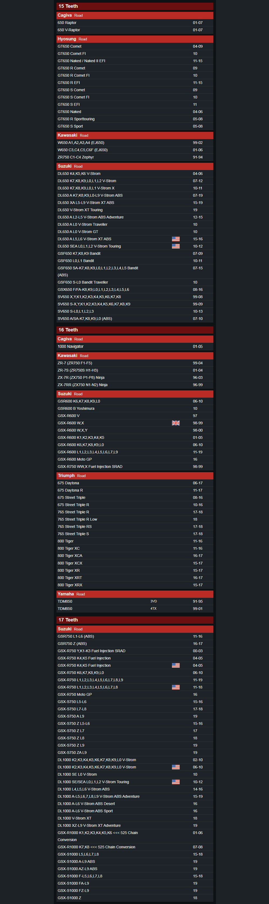Screen dimensions: 269x904
Task: Select the 16 Teeth section heading
Action: tap(135, 330)
